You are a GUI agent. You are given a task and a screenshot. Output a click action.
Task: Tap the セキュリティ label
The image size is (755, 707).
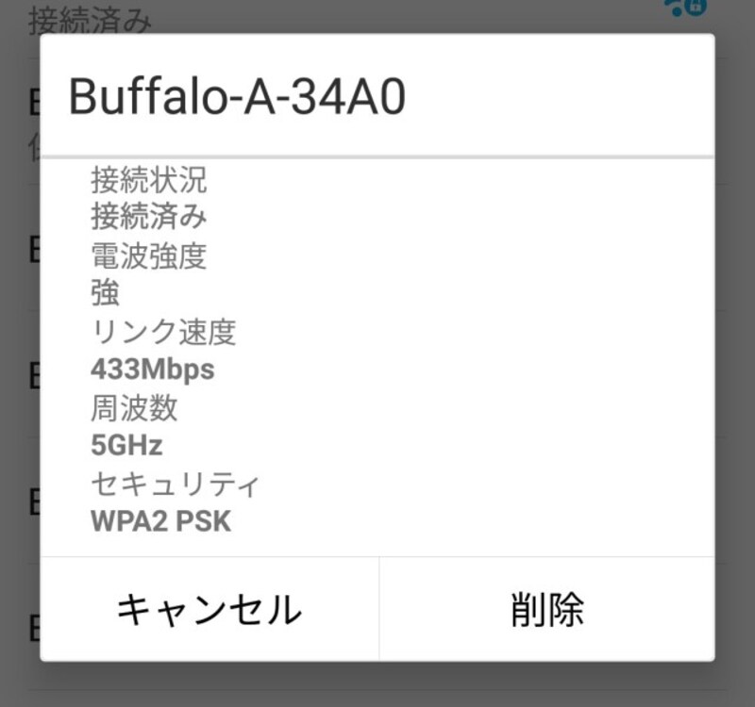tap(175, 485)
